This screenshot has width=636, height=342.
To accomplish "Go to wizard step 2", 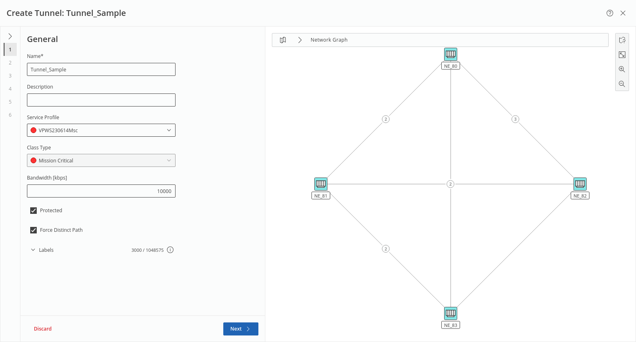I will (x=10, y=63).
